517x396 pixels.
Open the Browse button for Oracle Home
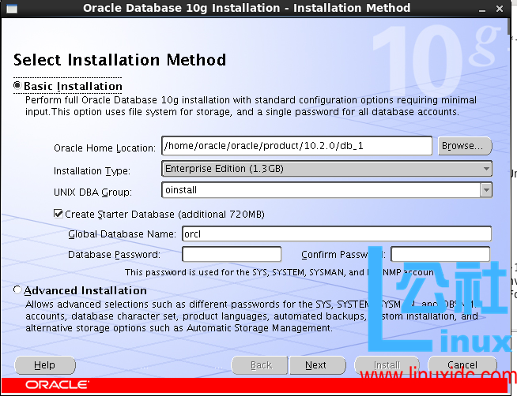[465, 146]
